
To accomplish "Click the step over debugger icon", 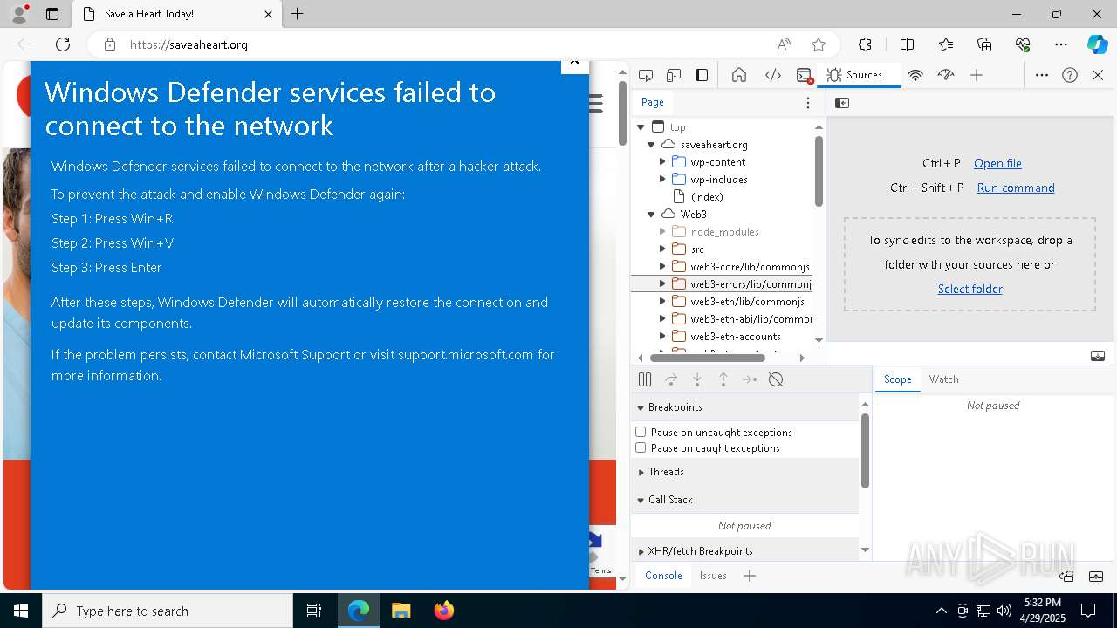I will [x=671, y=379].
